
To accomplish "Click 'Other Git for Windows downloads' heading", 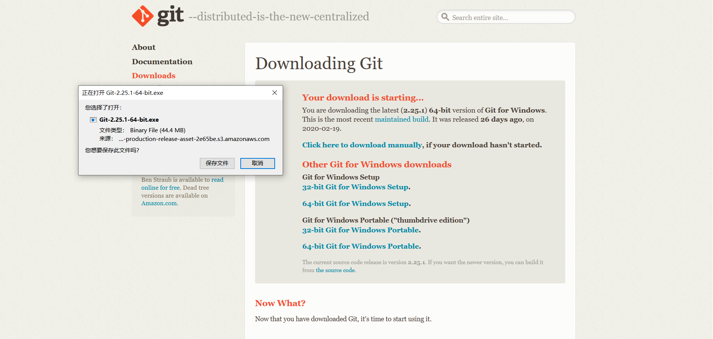I will coord(377,164).
